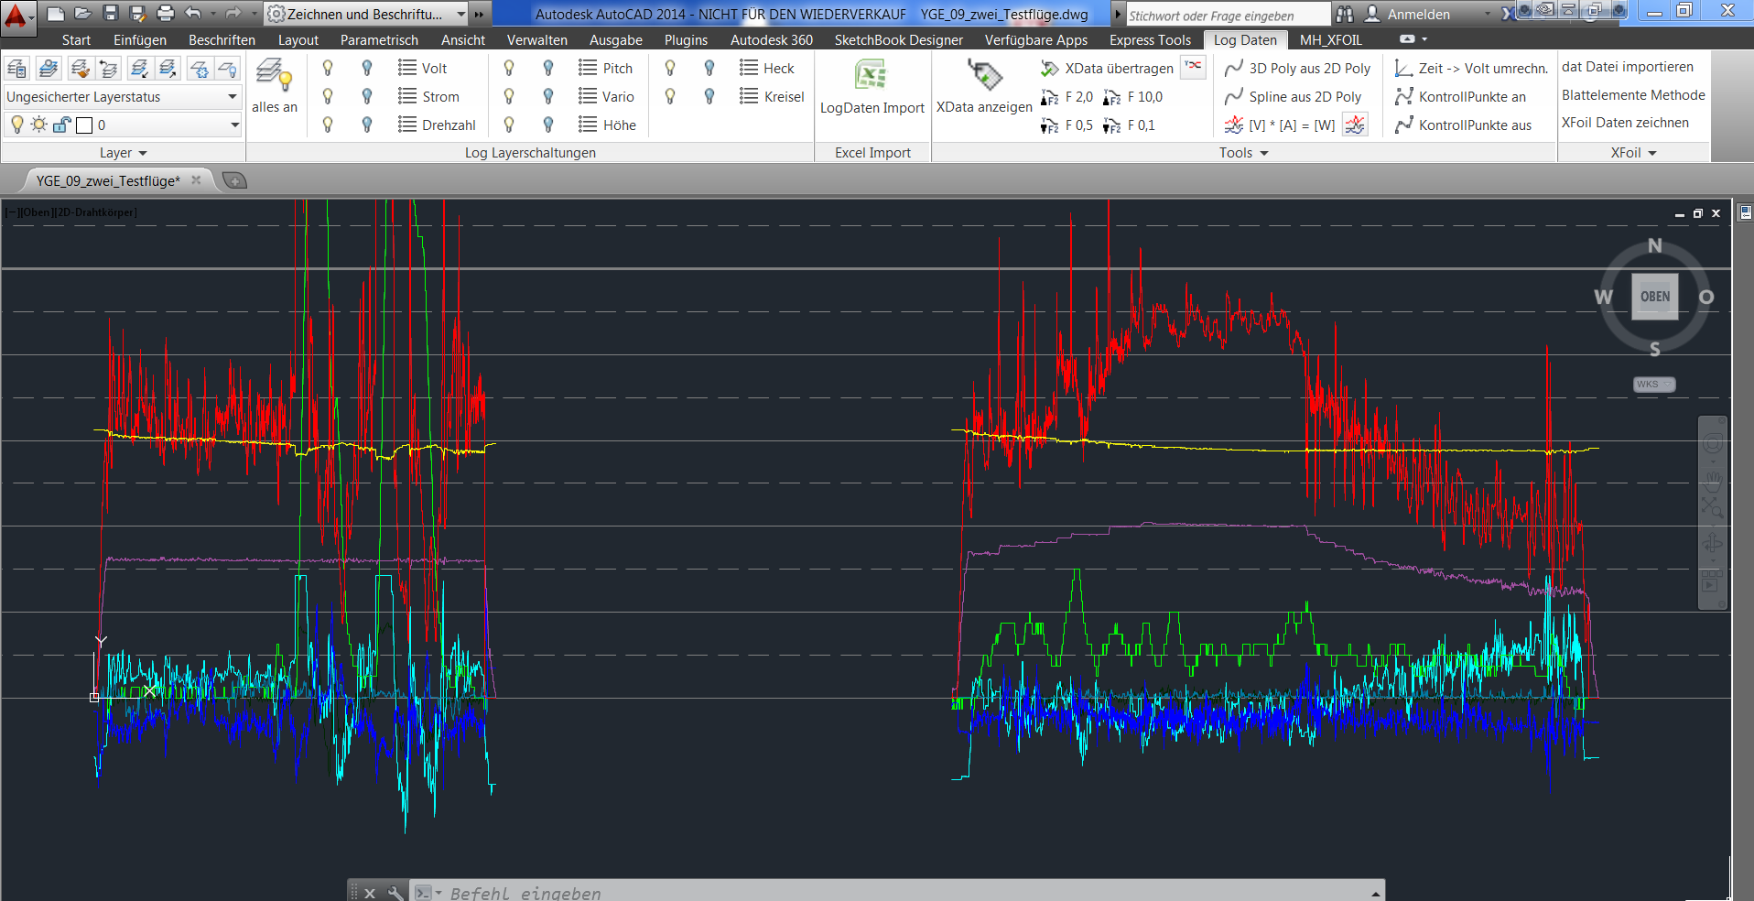Select the Match layer paintbrush icon
The image size is (1754, 901).
pos(81,68)
